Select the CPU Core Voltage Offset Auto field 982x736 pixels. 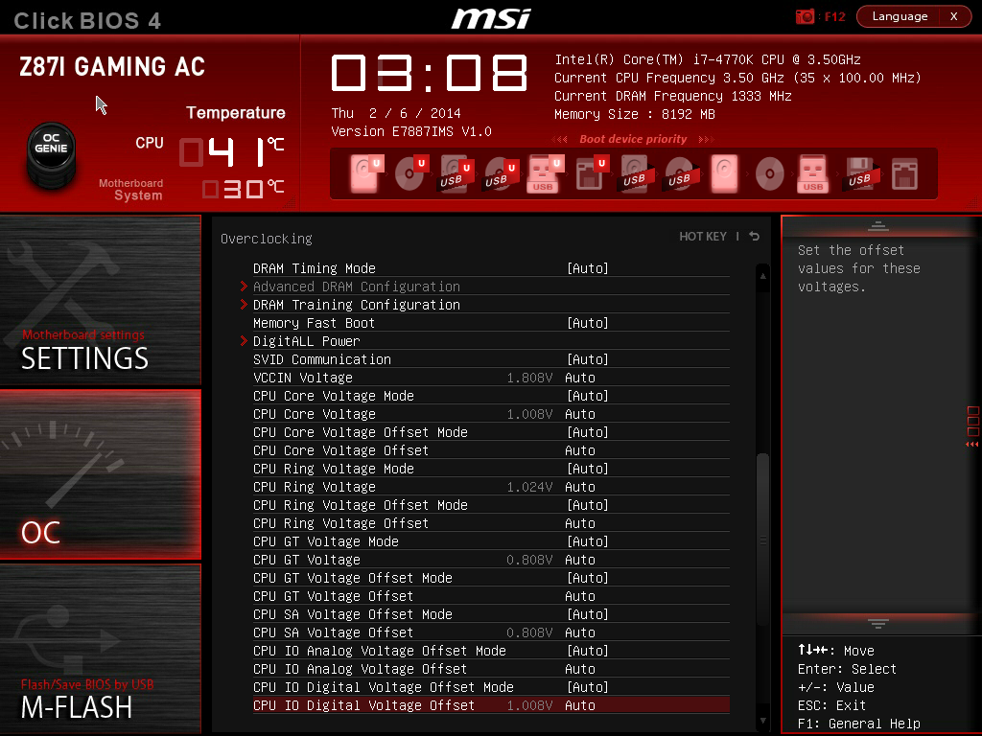(x=580, y=450)
